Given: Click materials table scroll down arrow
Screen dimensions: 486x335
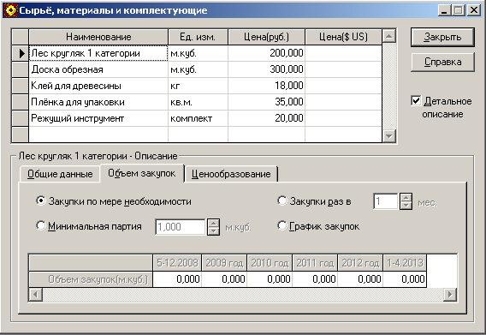Looking at the screenshot, I should tap(389, 136).
